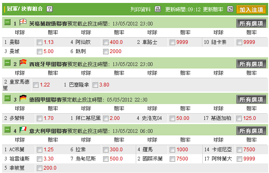Tick the 多蒙特 1.70 checkbox
The width and height of the screenshot is (269, 173).
pos(39,118)
